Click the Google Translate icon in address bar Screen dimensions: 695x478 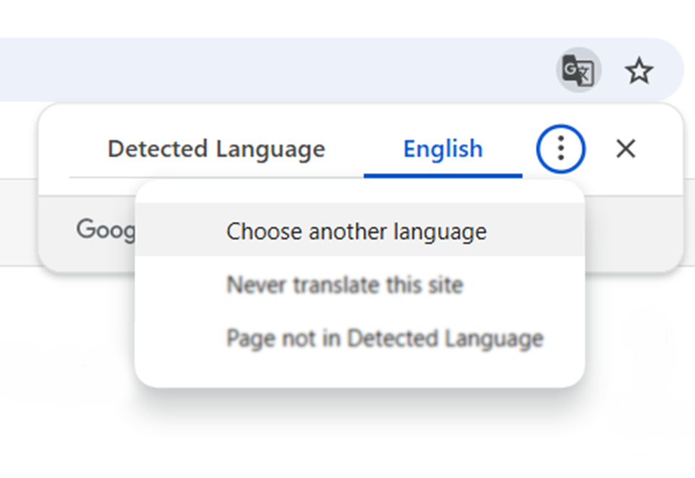coord(578,70)
